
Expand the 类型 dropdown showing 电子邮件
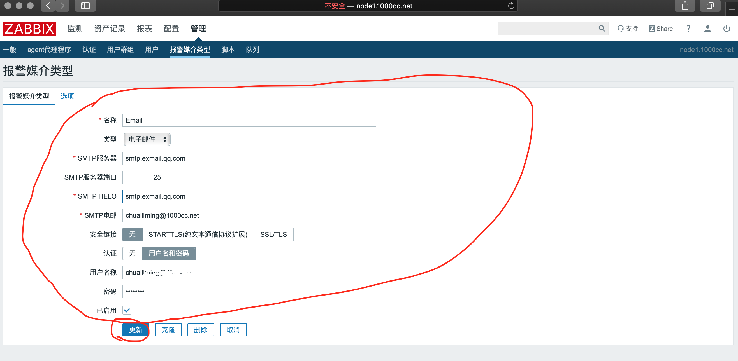click(147, 139)
